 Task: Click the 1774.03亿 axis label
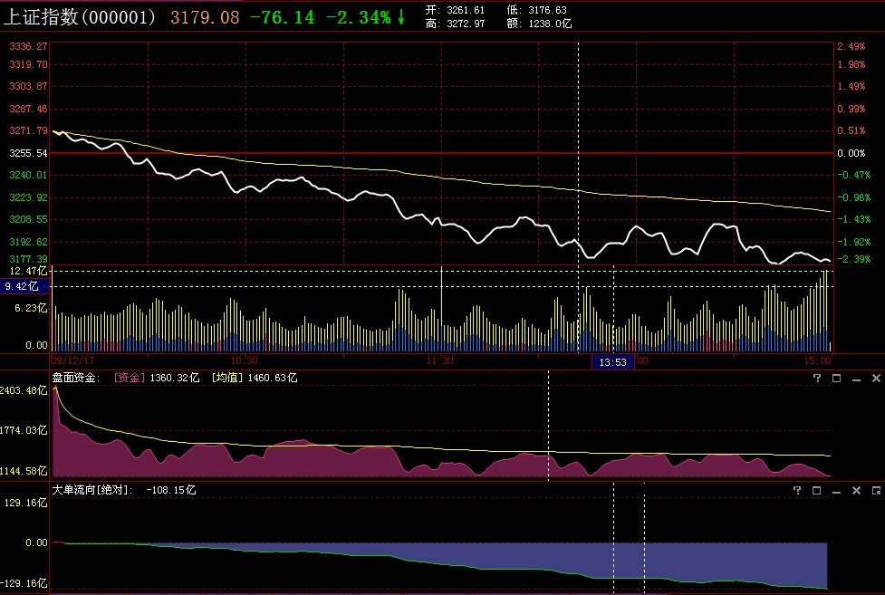24,431
